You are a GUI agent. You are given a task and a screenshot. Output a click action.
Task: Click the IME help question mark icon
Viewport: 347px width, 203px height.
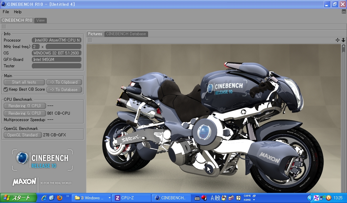[x=238, y=198]
